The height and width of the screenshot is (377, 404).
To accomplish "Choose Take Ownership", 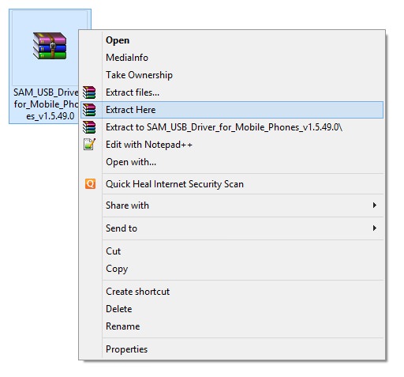I will click(x=232, y=75).
